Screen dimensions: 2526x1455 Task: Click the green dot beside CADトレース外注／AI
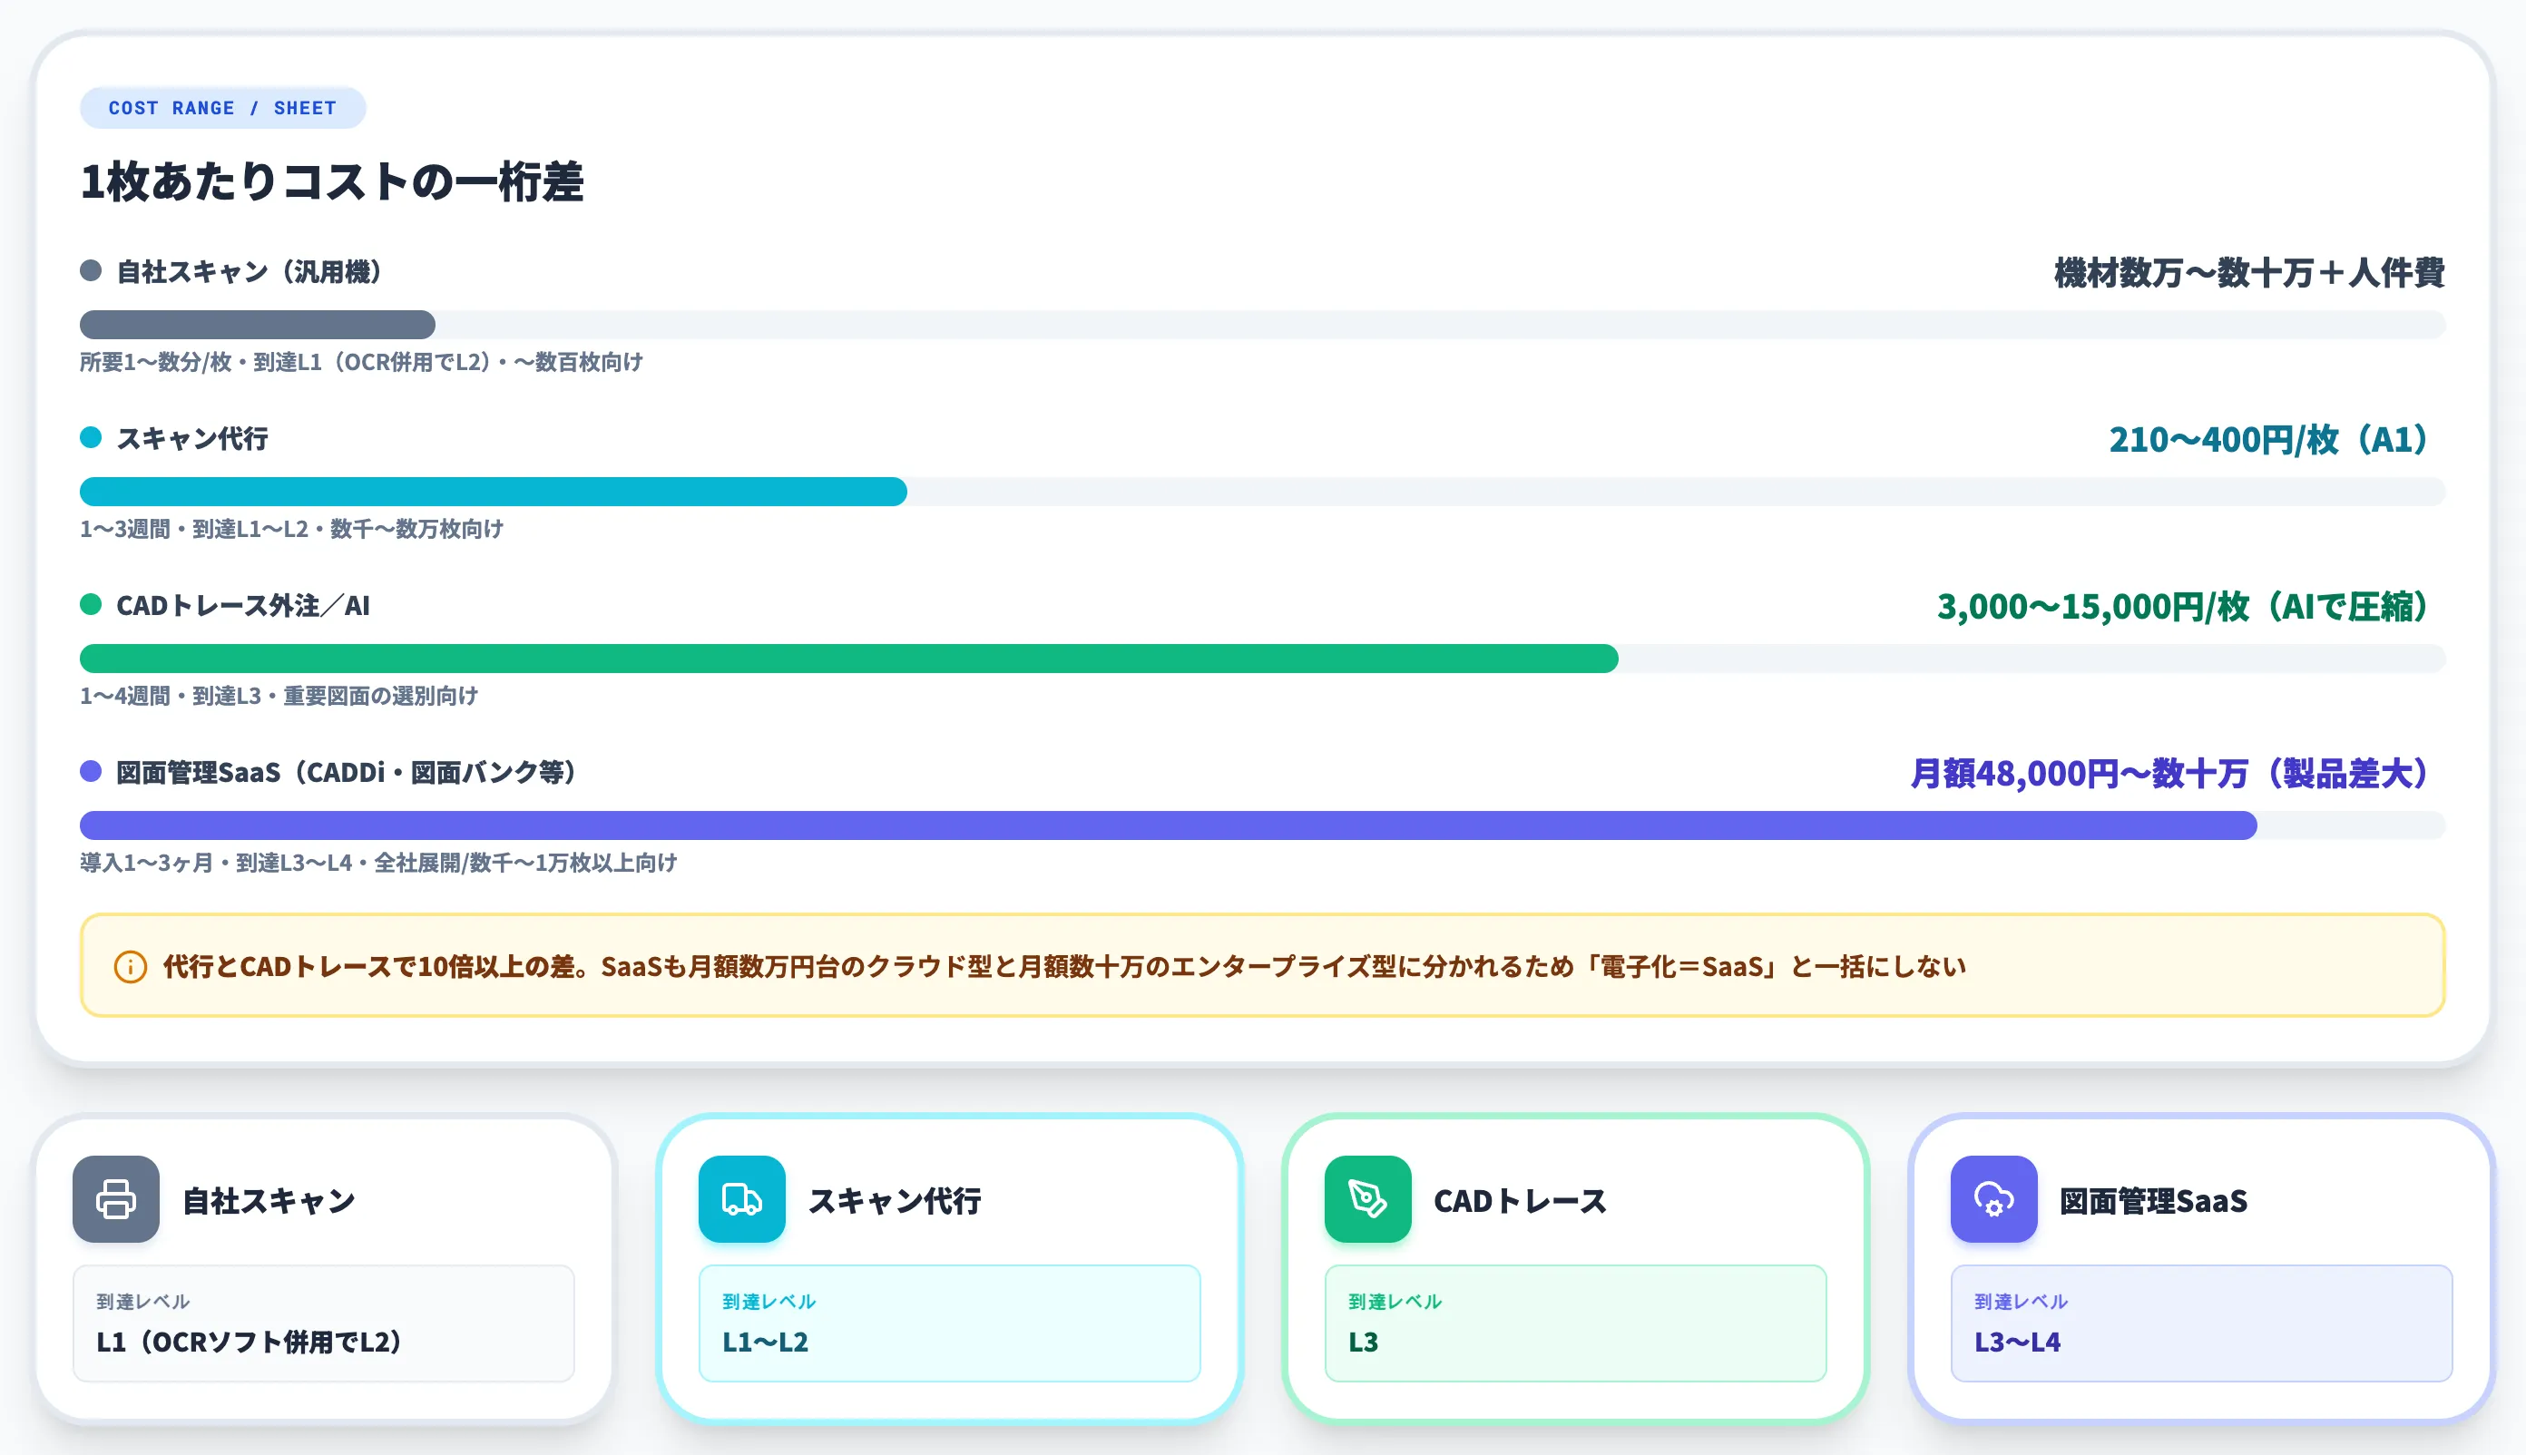click(x=91, y=604)
